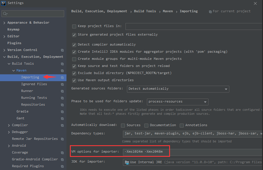Click the per-project icon beside Gradle
This screenshot has width=263, height=170.
62,112
